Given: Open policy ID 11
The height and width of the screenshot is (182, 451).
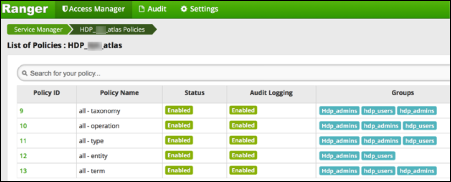Looking at the screenshot, I should [x=23, y=141].
